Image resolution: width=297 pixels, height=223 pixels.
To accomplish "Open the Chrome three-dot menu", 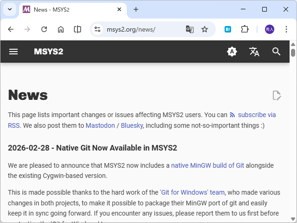I will pos(286,29).
